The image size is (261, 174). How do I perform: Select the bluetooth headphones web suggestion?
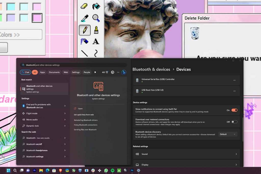tap(44, 150)
